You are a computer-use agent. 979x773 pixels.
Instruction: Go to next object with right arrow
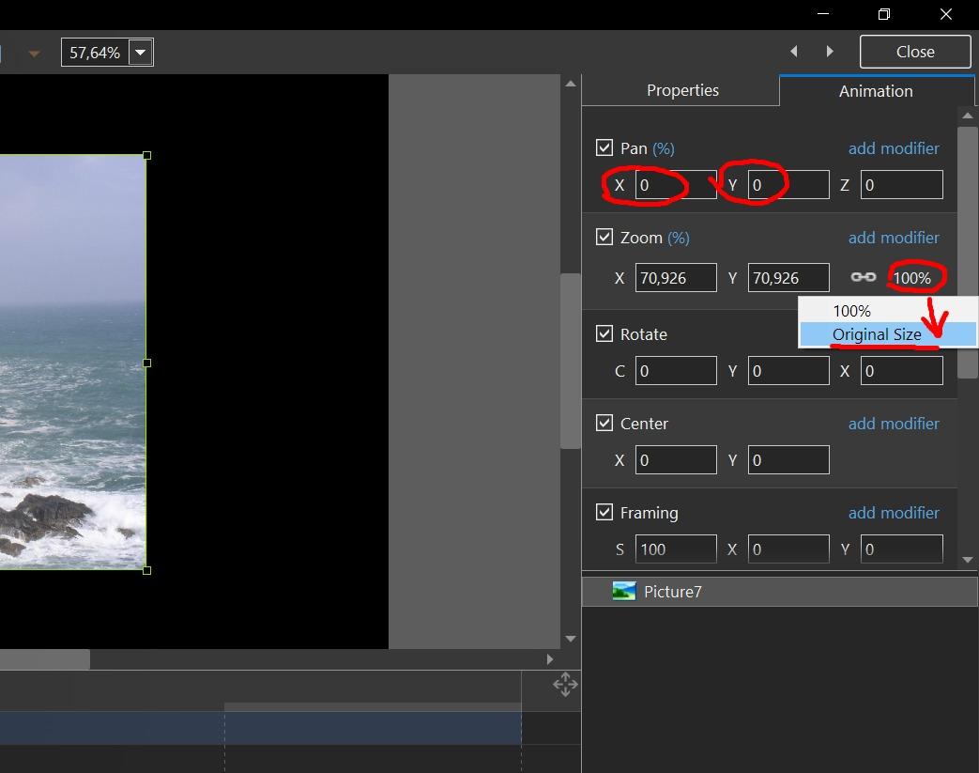[830, 52]
